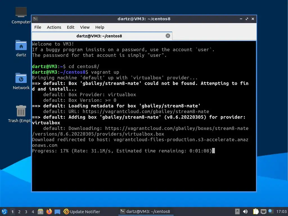Open the File menu
Screen dimensions: 288x216
38,27
